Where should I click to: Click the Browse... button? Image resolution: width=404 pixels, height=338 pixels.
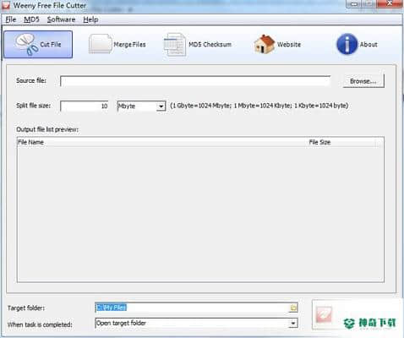[x=363, y=81]
